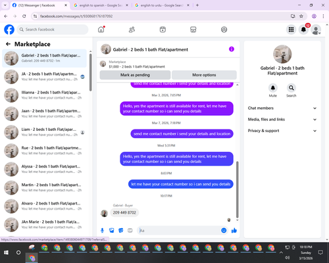This screenshot has height=263, width=329.
Task: Open the Alyssa conversation in list
Action: tap(44, 169)
